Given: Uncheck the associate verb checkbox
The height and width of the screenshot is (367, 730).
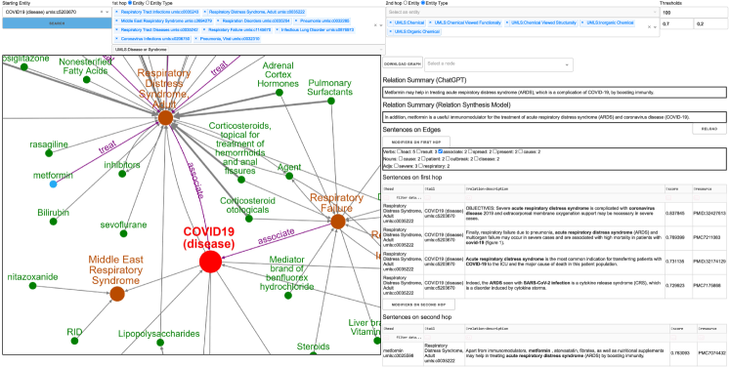Looking at the screenshot, I should click(441, 151).
